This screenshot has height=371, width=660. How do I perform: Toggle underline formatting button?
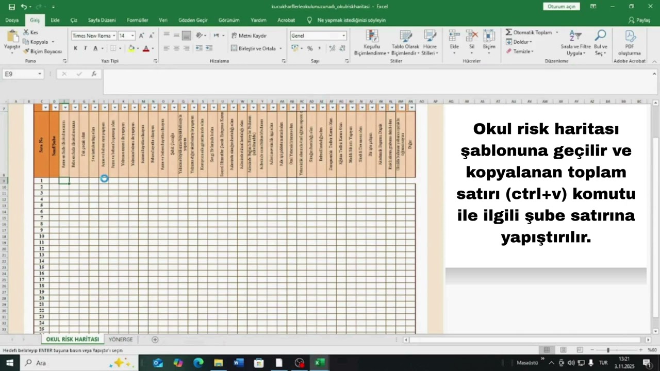(95, 48)
